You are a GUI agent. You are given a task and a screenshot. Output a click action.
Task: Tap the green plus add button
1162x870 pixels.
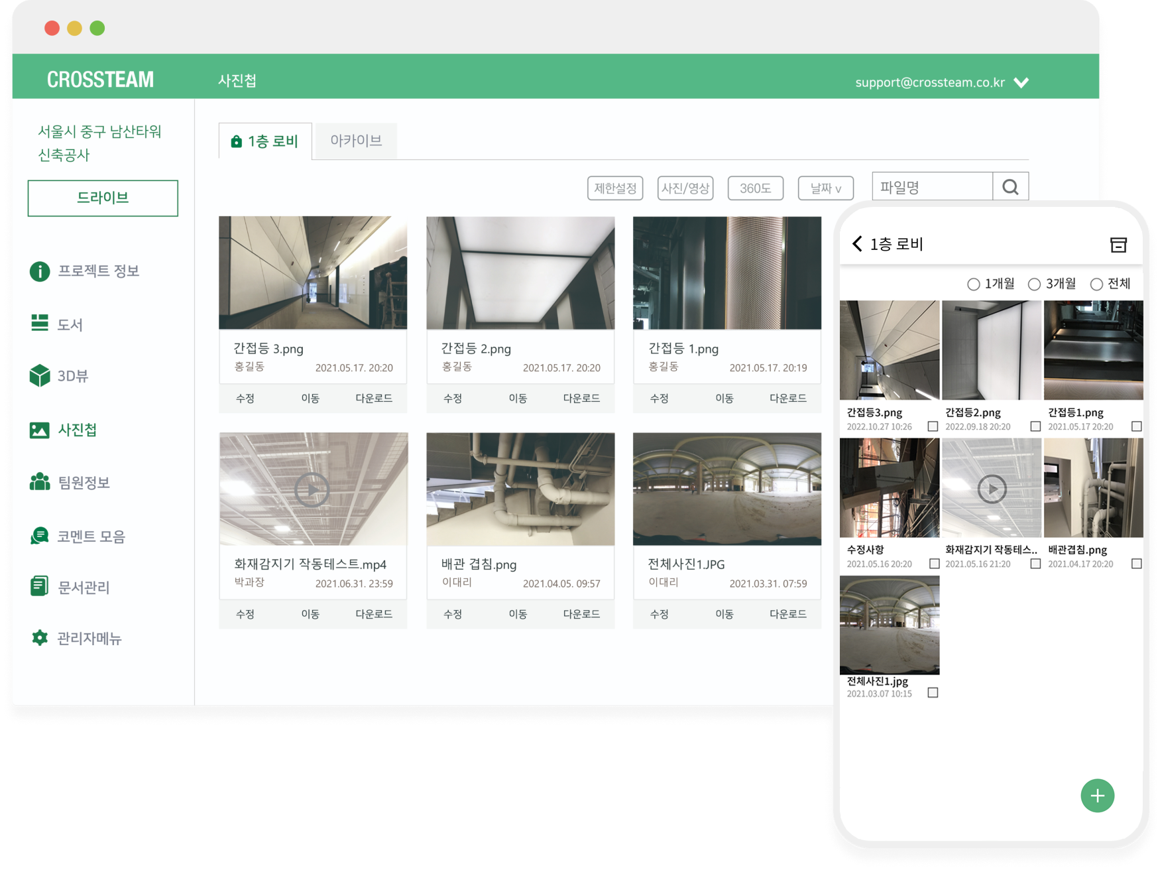click(1097, 796)
